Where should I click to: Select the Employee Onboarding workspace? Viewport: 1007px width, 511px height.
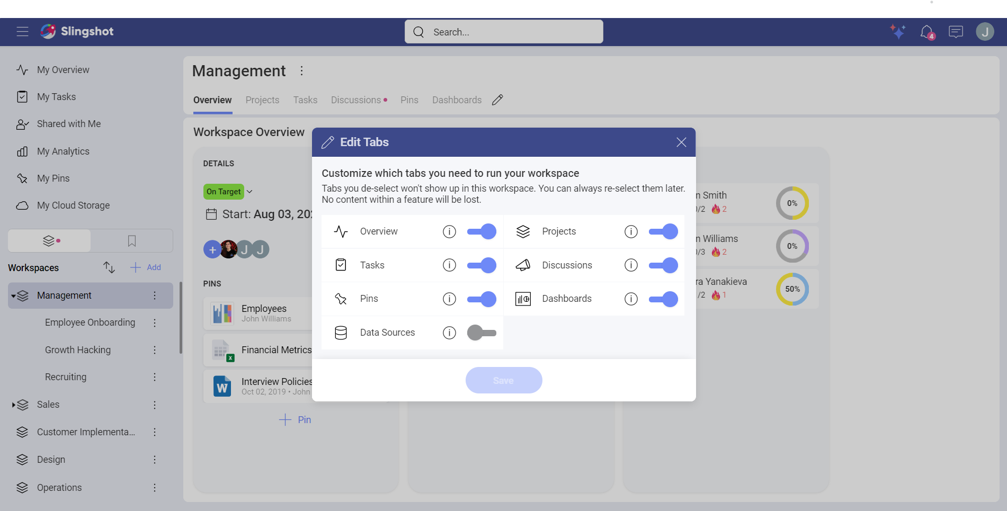pyautogui.click(x=90, y=322)
